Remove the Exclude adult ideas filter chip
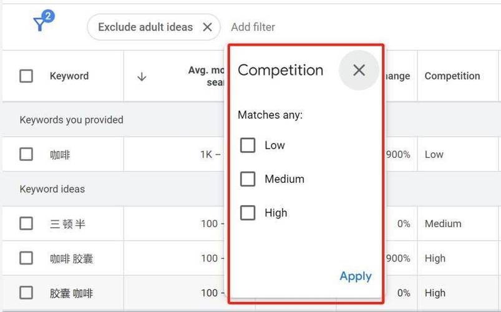This screenshot has width=501, height=312. (x=207, y=27)
